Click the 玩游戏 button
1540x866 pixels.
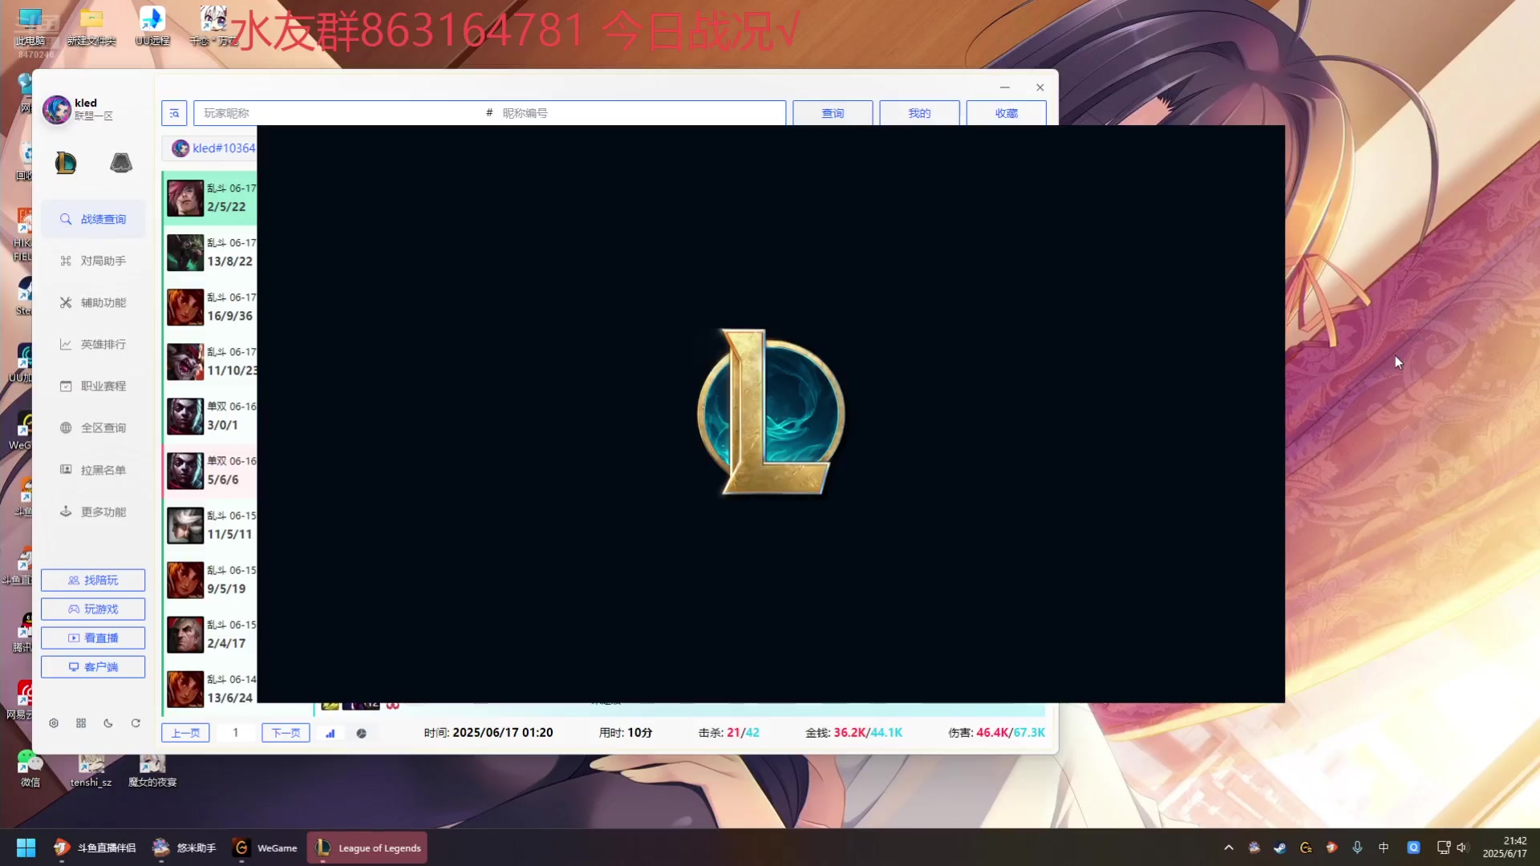(x=93, y=609)
